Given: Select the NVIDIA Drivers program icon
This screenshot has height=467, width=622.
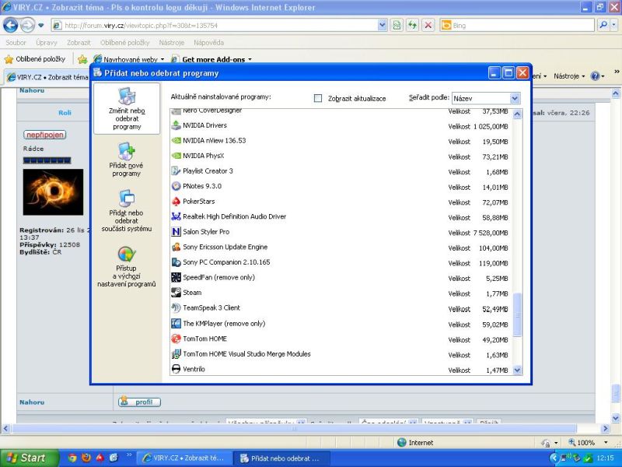Looking at the screenshot, I should 176,125.
